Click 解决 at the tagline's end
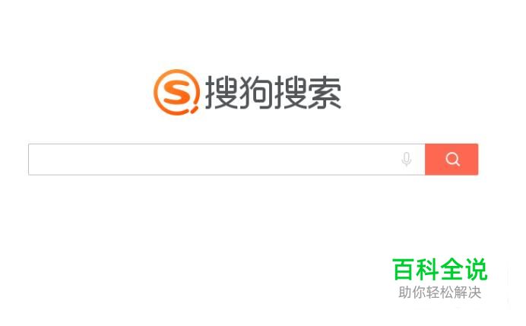 467,292
